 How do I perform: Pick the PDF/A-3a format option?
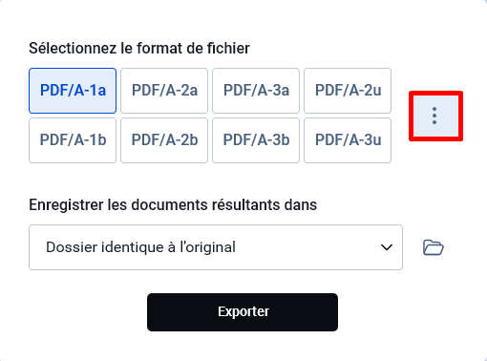[256, 91]
